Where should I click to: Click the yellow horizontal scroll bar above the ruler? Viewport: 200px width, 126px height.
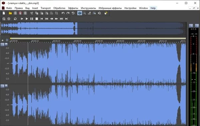click(x=98, y=38)
